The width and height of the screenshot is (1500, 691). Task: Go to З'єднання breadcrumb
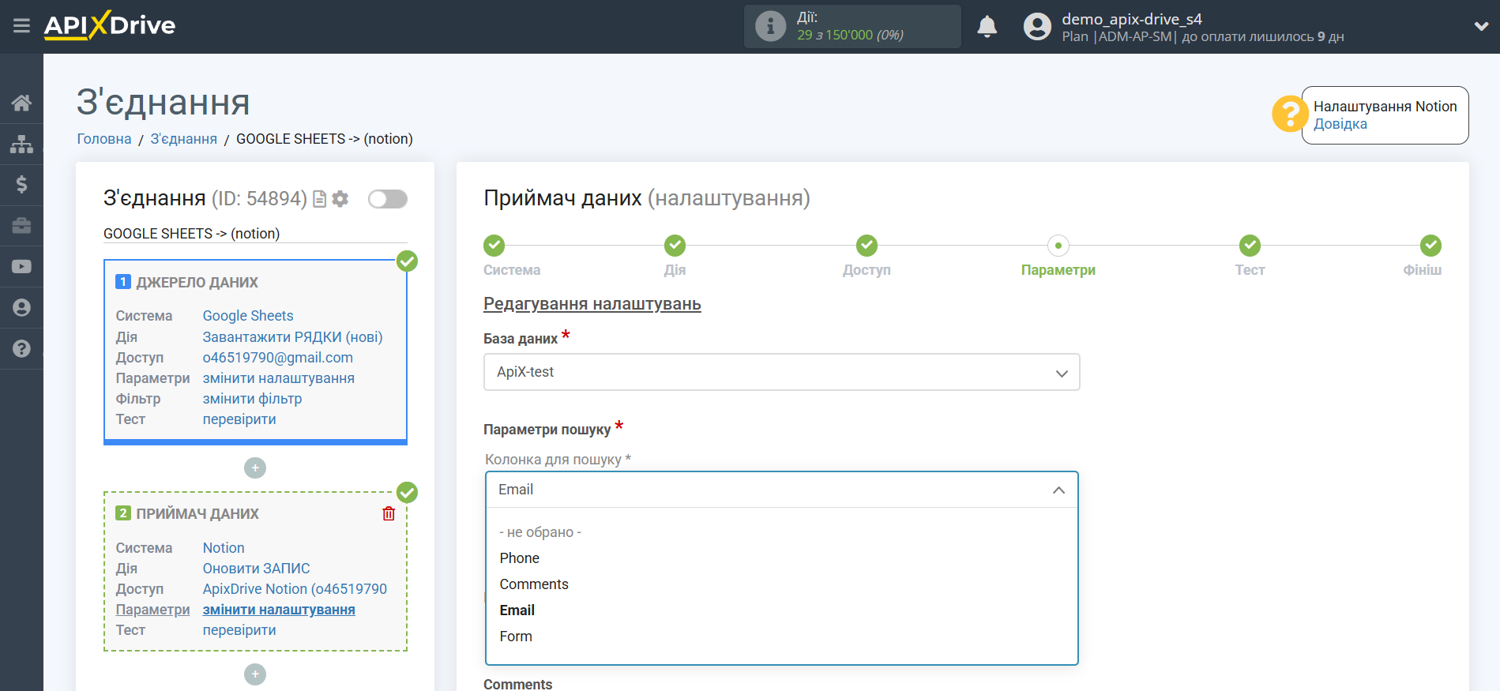(184, 139)
